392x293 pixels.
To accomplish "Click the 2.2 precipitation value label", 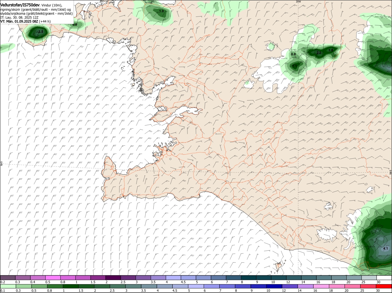I will pyautogui.click(x=318, y=53).
